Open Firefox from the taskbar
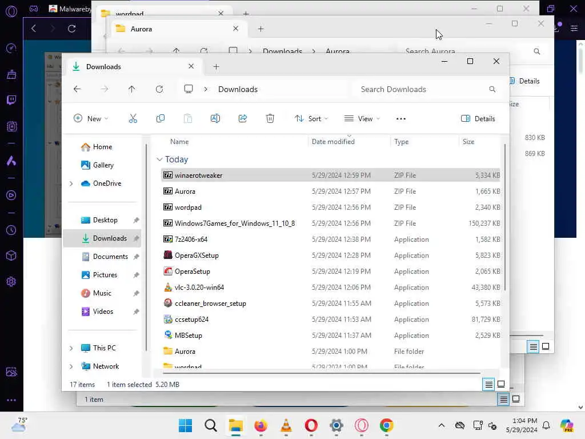585x439 pixels. (x=261, y=425)
